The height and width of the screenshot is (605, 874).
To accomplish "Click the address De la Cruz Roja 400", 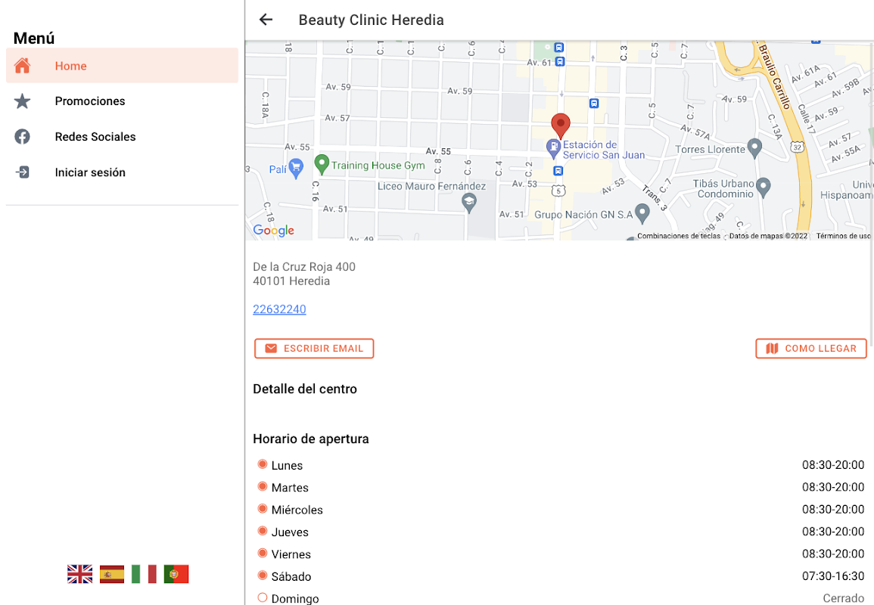I will (304, 267).
